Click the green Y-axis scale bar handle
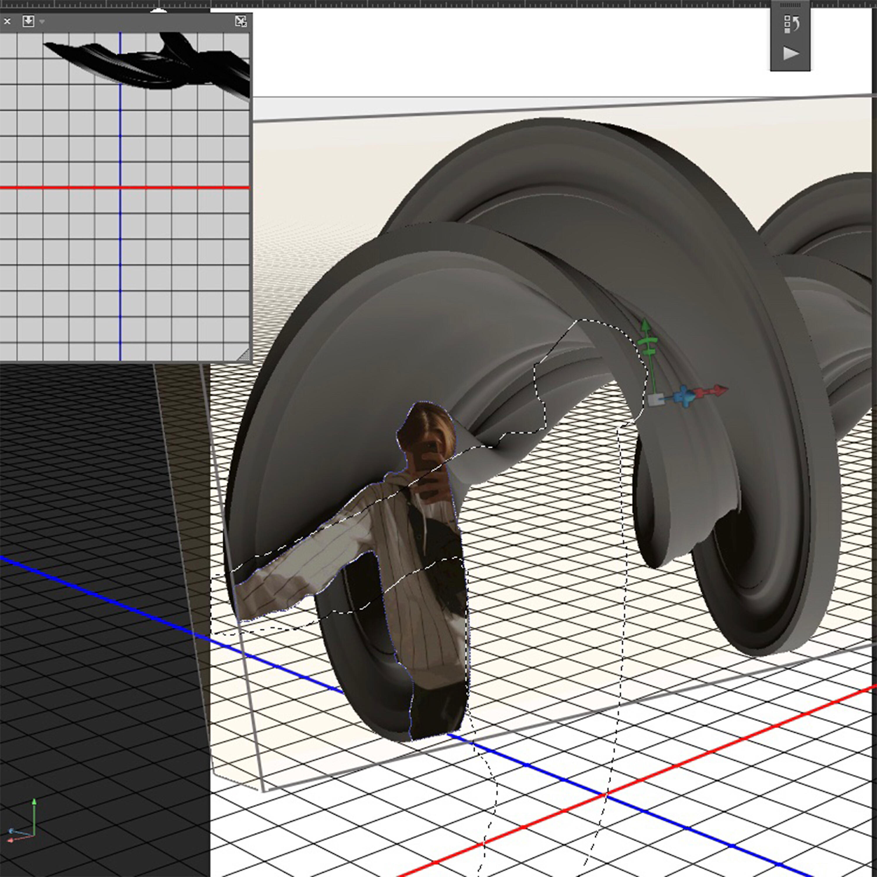 (x=649, y=352)
